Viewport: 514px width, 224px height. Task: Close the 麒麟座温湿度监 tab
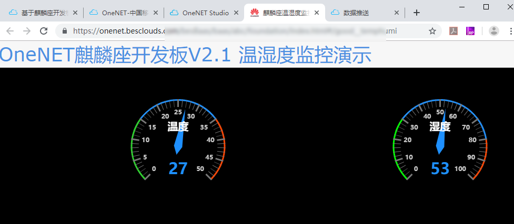point(316,13)
